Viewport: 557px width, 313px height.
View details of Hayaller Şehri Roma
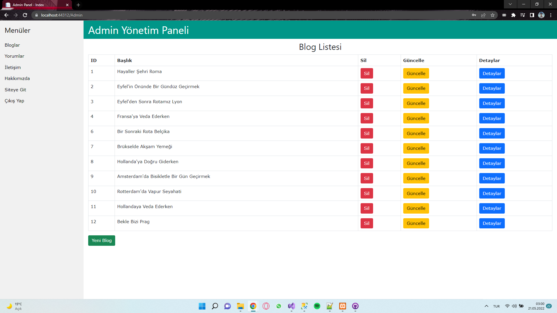[492, 73]
